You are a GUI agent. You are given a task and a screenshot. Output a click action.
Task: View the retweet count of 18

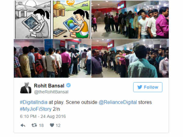tap(41, 125)
